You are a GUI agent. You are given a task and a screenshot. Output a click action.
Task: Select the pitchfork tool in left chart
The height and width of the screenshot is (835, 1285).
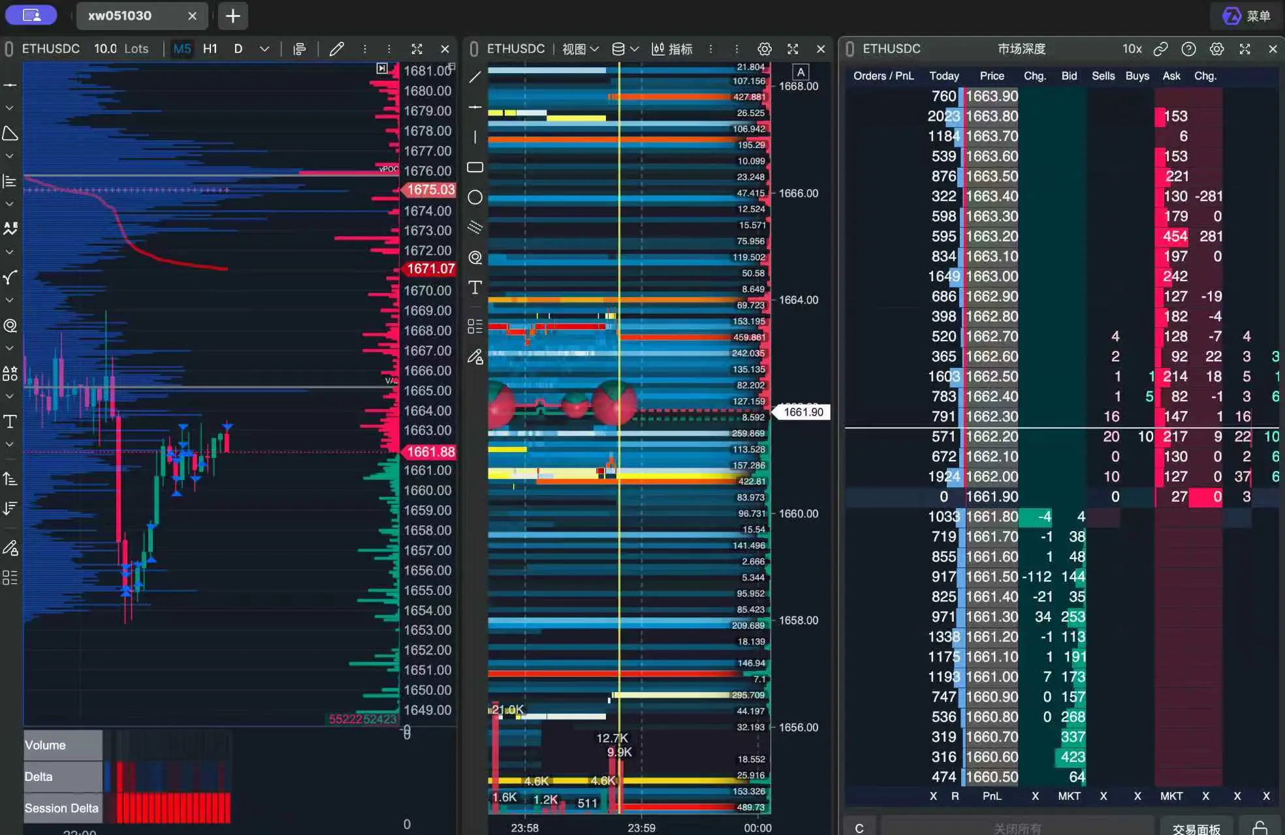10,277
